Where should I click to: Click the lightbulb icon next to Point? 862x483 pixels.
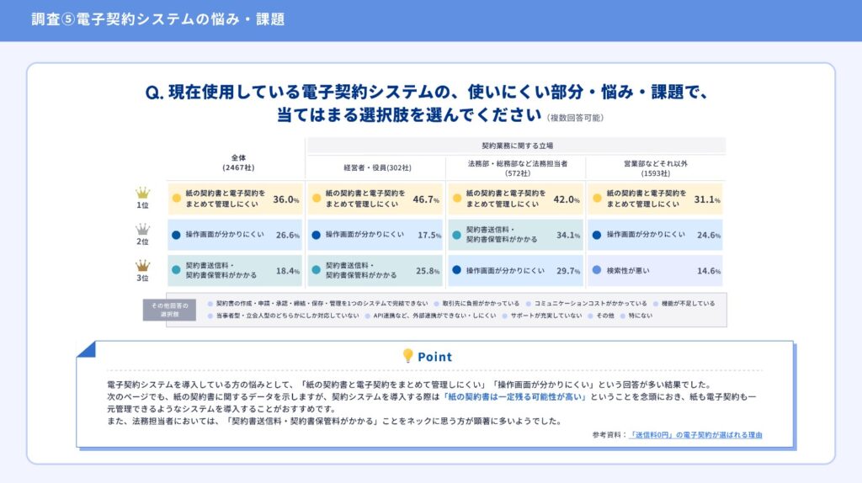coord(408,356)
